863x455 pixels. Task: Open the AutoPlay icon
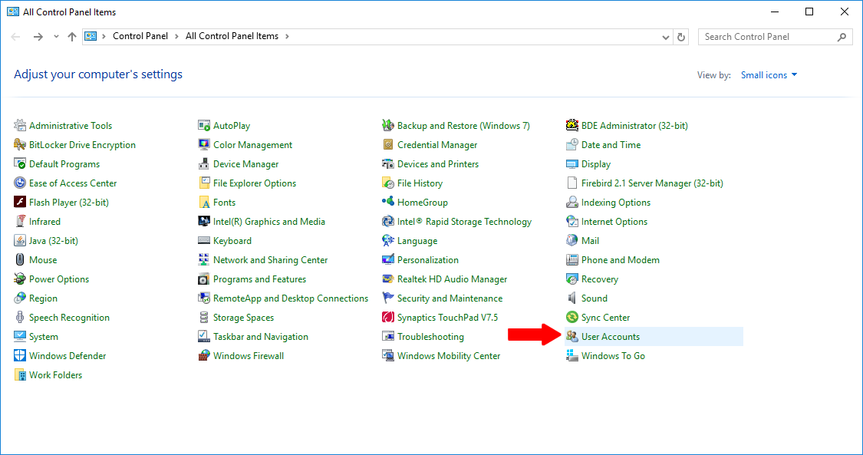204,125
